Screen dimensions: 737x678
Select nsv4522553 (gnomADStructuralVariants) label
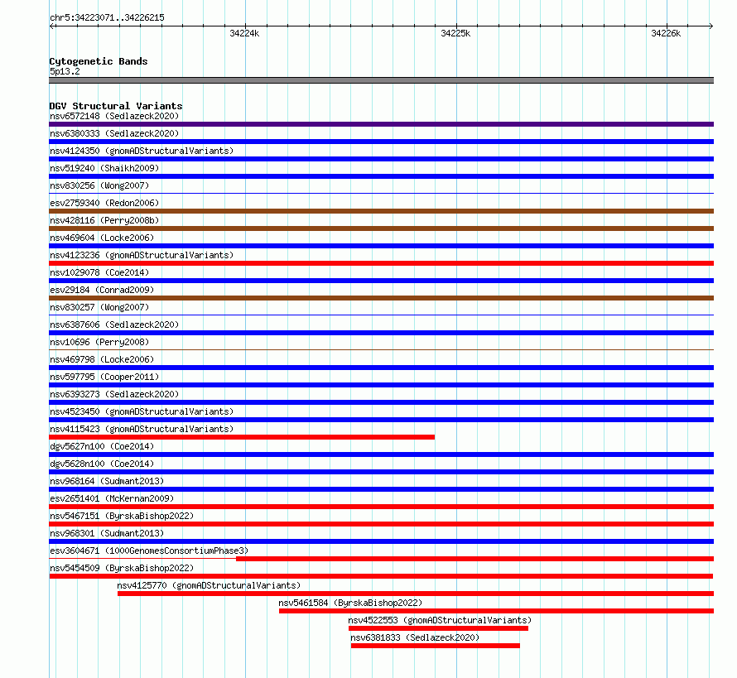(x=440, y=620)
